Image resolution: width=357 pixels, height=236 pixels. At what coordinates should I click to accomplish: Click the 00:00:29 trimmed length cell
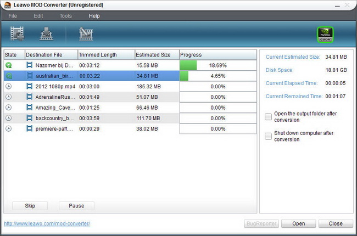[x=89, y=128]
